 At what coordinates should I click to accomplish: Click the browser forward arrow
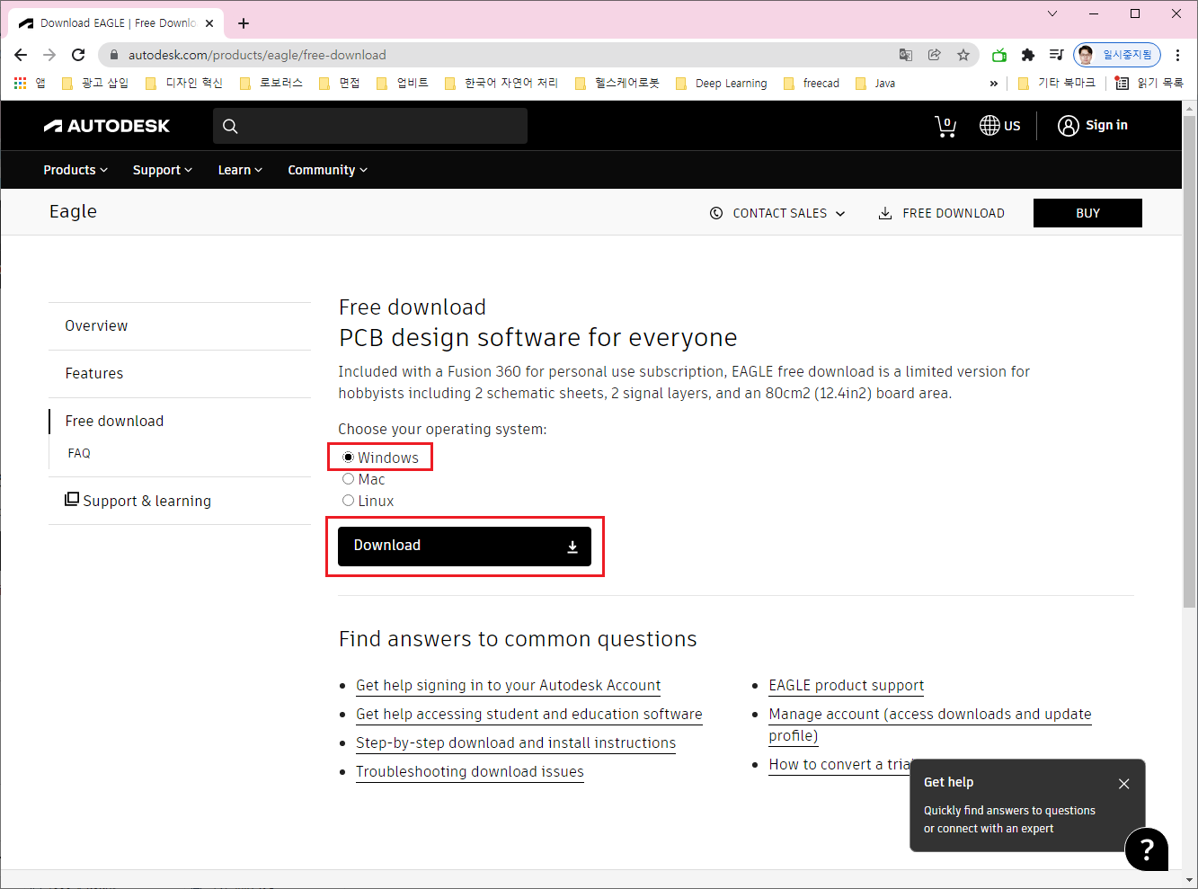coord(49,55)
